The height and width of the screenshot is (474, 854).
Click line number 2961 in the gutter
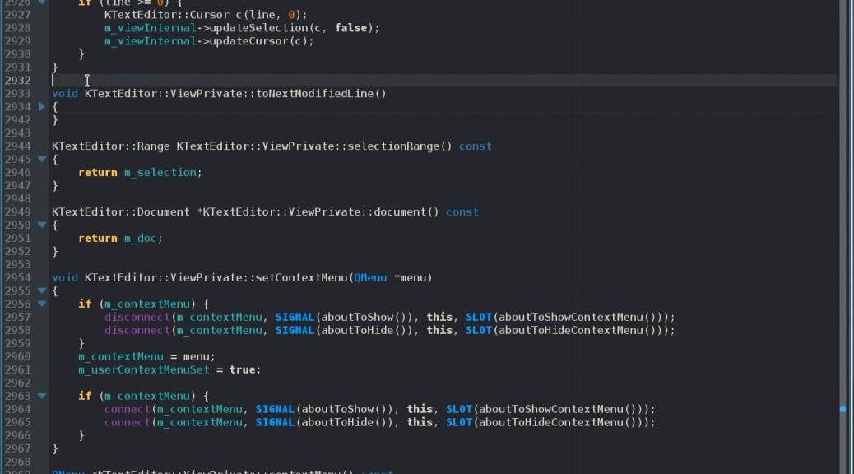click(x=16, y=370)
